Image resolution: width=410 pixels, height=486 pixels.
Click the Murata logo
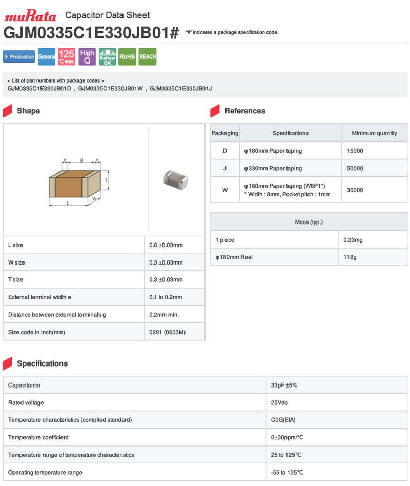31,15
